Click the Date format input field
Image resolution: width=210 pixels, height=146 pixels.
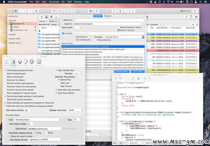coord(44,129)
